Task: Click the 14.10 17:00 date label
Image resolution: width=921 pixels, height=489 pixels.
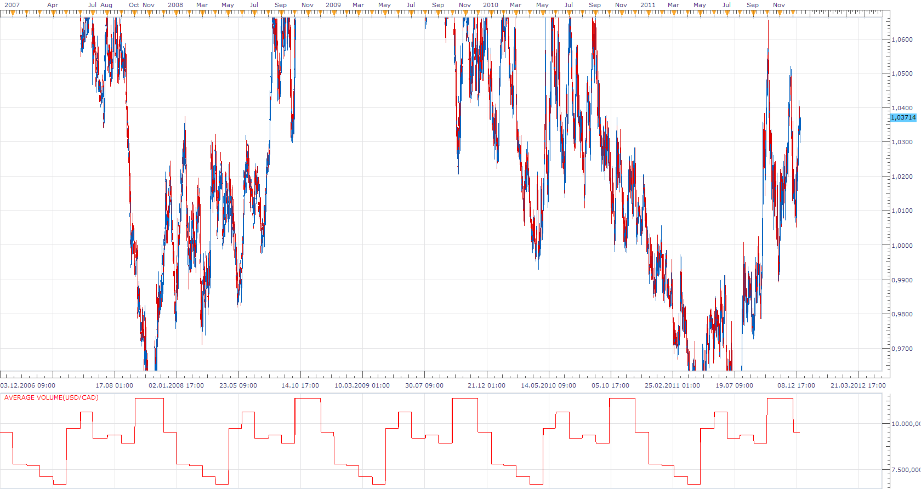Action: 300,385
